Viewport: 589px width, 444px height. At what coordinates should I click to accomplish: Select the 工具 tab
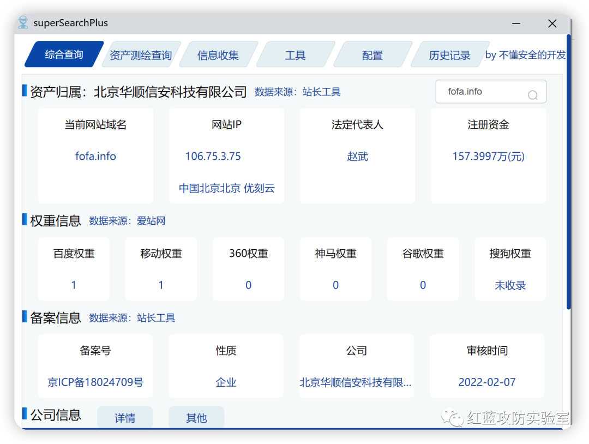click(295, 55)
